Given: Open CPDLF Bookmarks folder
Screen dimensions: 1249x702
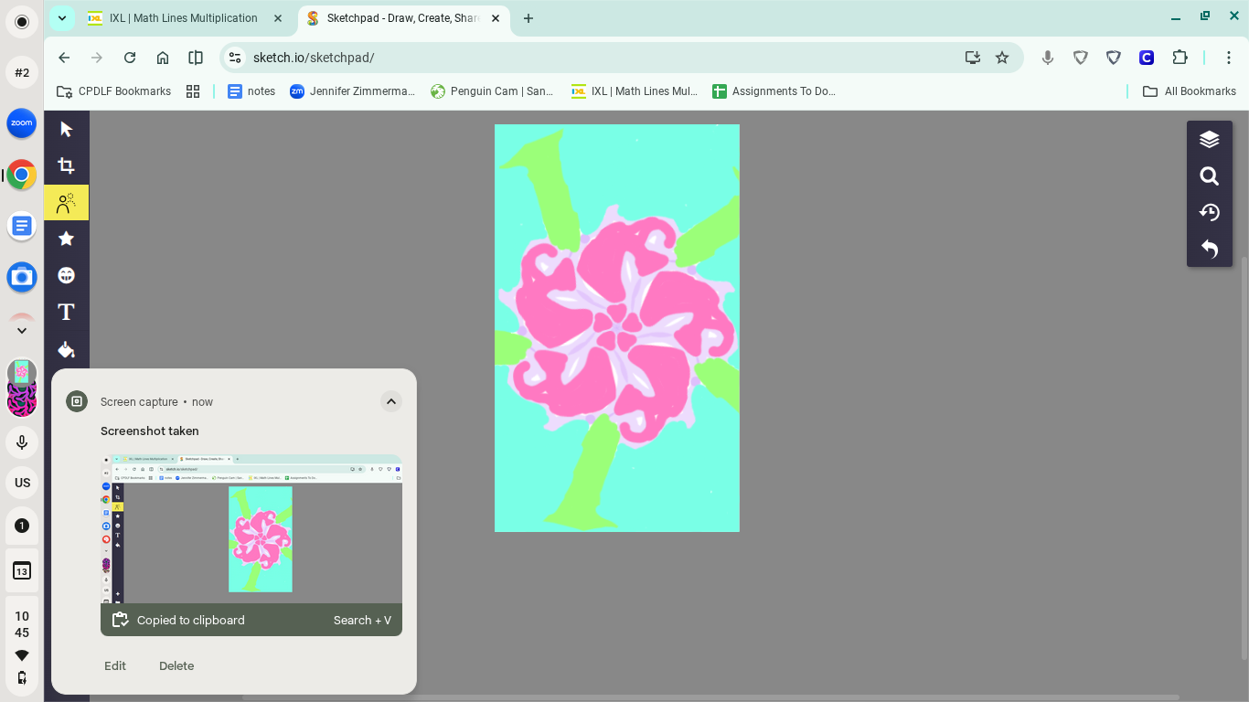Looking at the screenshot, I should pos(114,91).
